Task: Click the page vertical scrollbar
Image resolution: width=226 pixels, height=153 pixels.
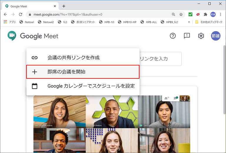Action: pos(225,79)
